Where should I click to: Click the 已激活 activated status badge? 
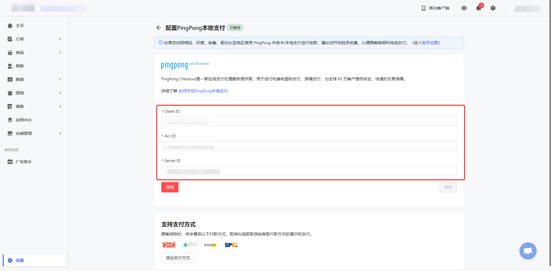(235, 28)
